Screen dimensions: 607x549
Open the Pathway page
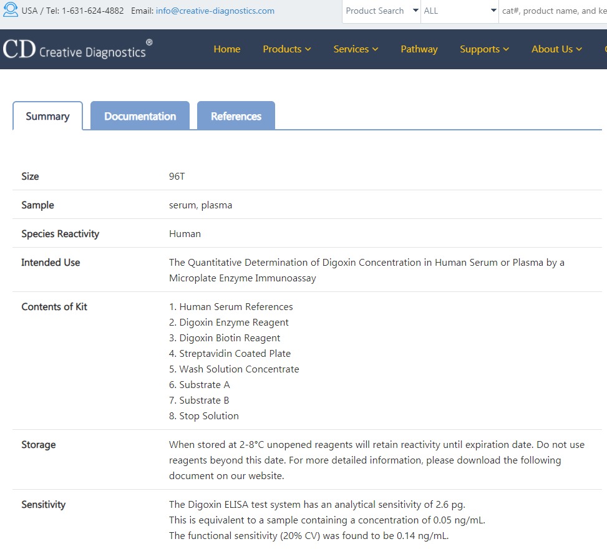(x=419, y=49)
